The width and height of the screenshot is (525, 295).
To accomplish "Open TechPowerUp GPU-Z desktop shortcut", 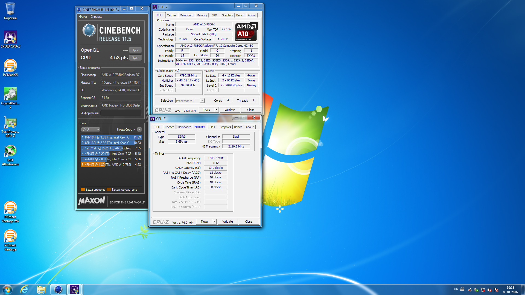I will pos(10,126).
